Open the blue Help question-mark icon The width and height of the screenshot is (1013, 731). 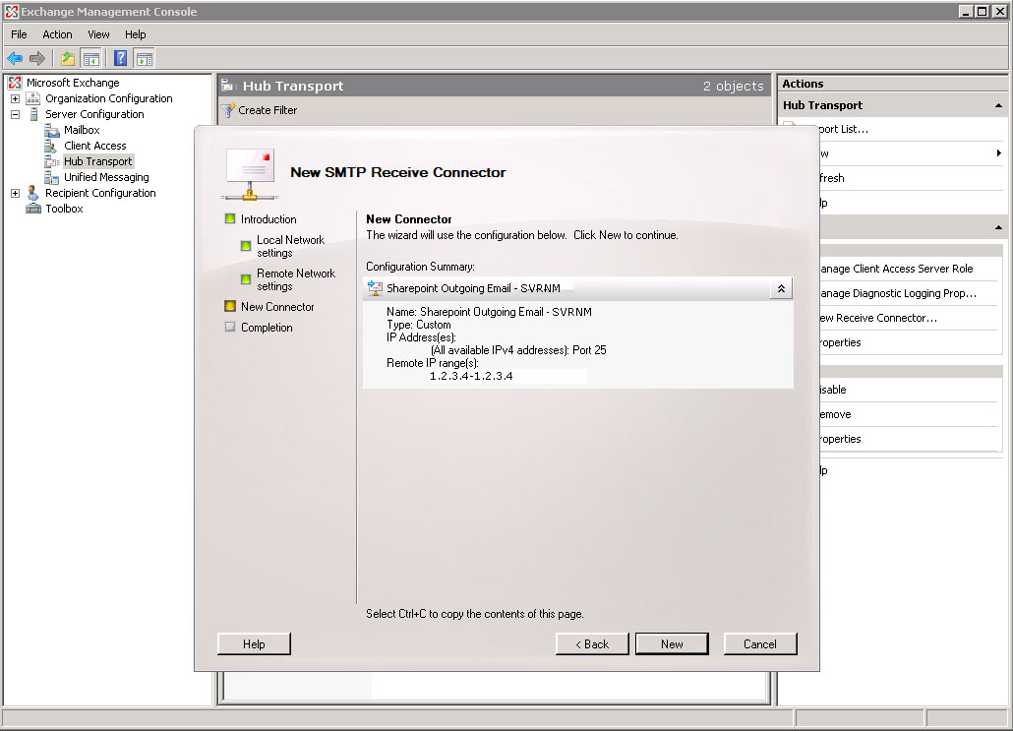tap(120, 59)
